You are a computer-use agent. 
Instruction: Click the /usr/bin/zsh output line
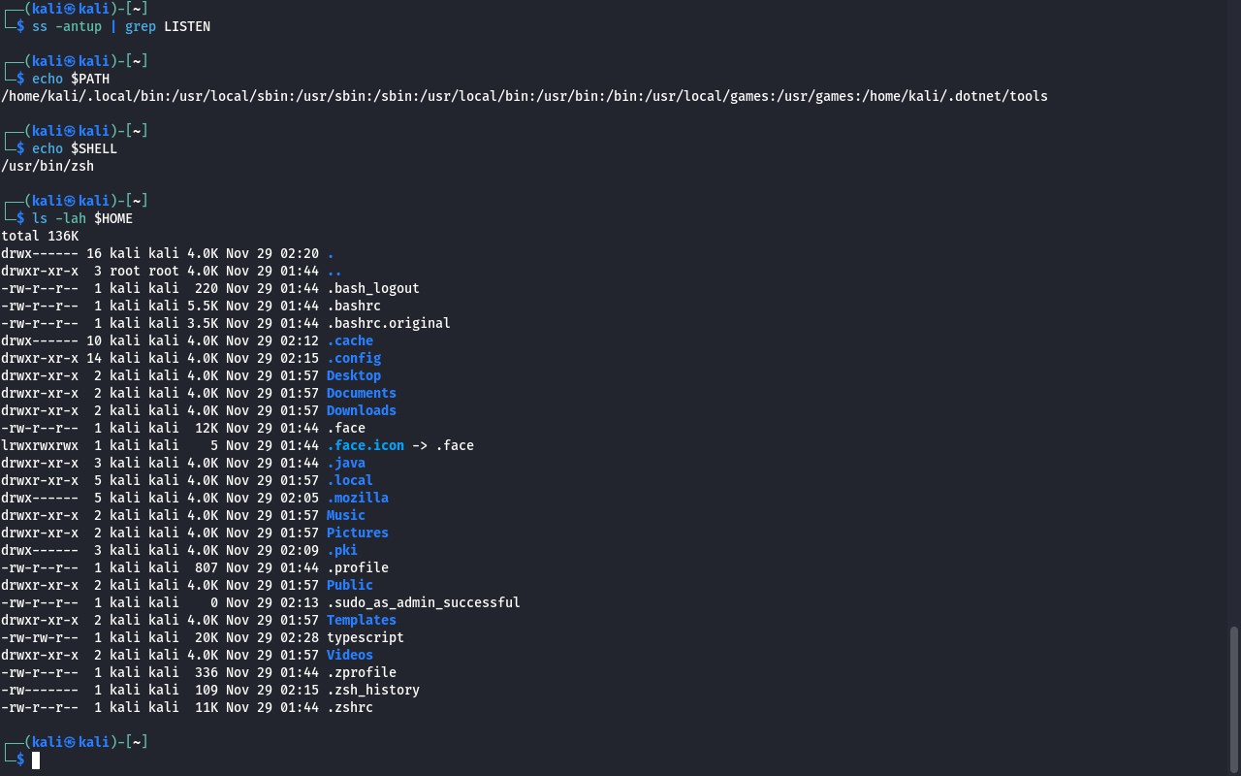click(48, 166)
